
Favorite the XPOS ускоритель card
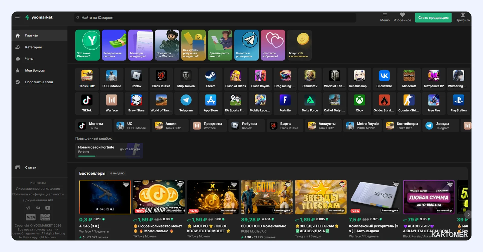[x=396, y=184]
